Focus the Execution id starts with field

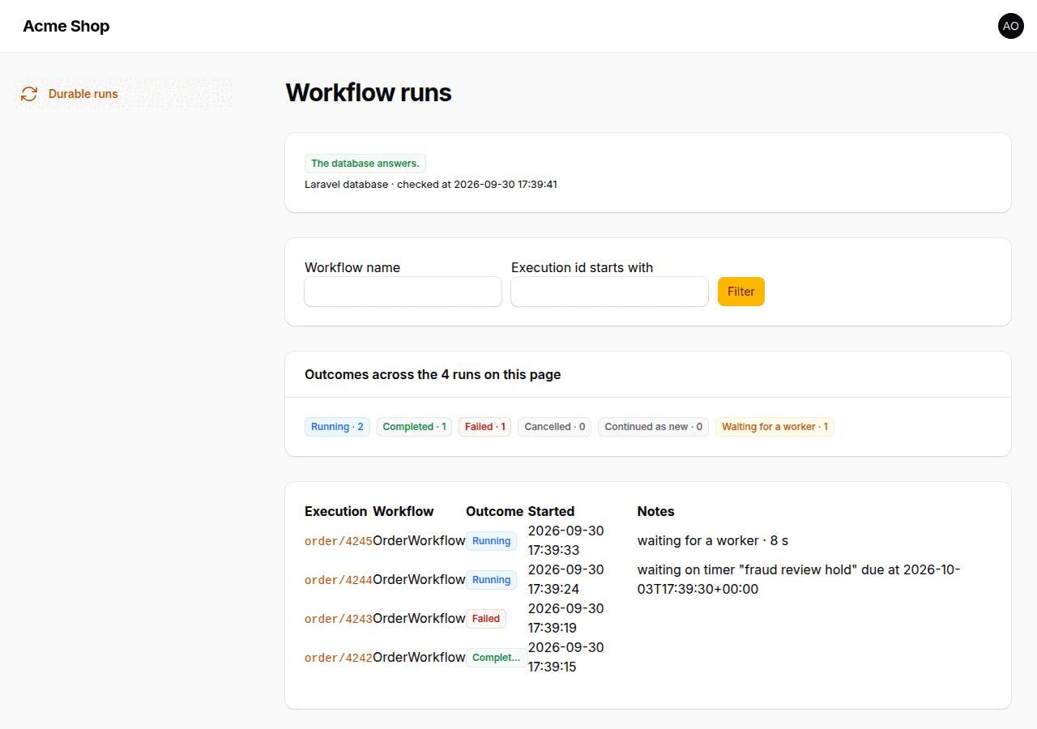click(610, 292)
